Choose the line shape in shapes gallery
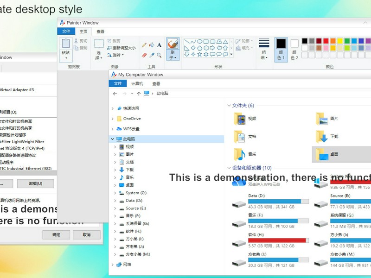This screenshot has width=371, height=278. tap(187, 42)
